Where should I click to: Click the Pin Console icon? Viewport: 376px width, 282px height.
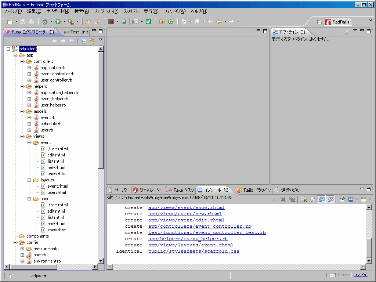click(342, 199)
